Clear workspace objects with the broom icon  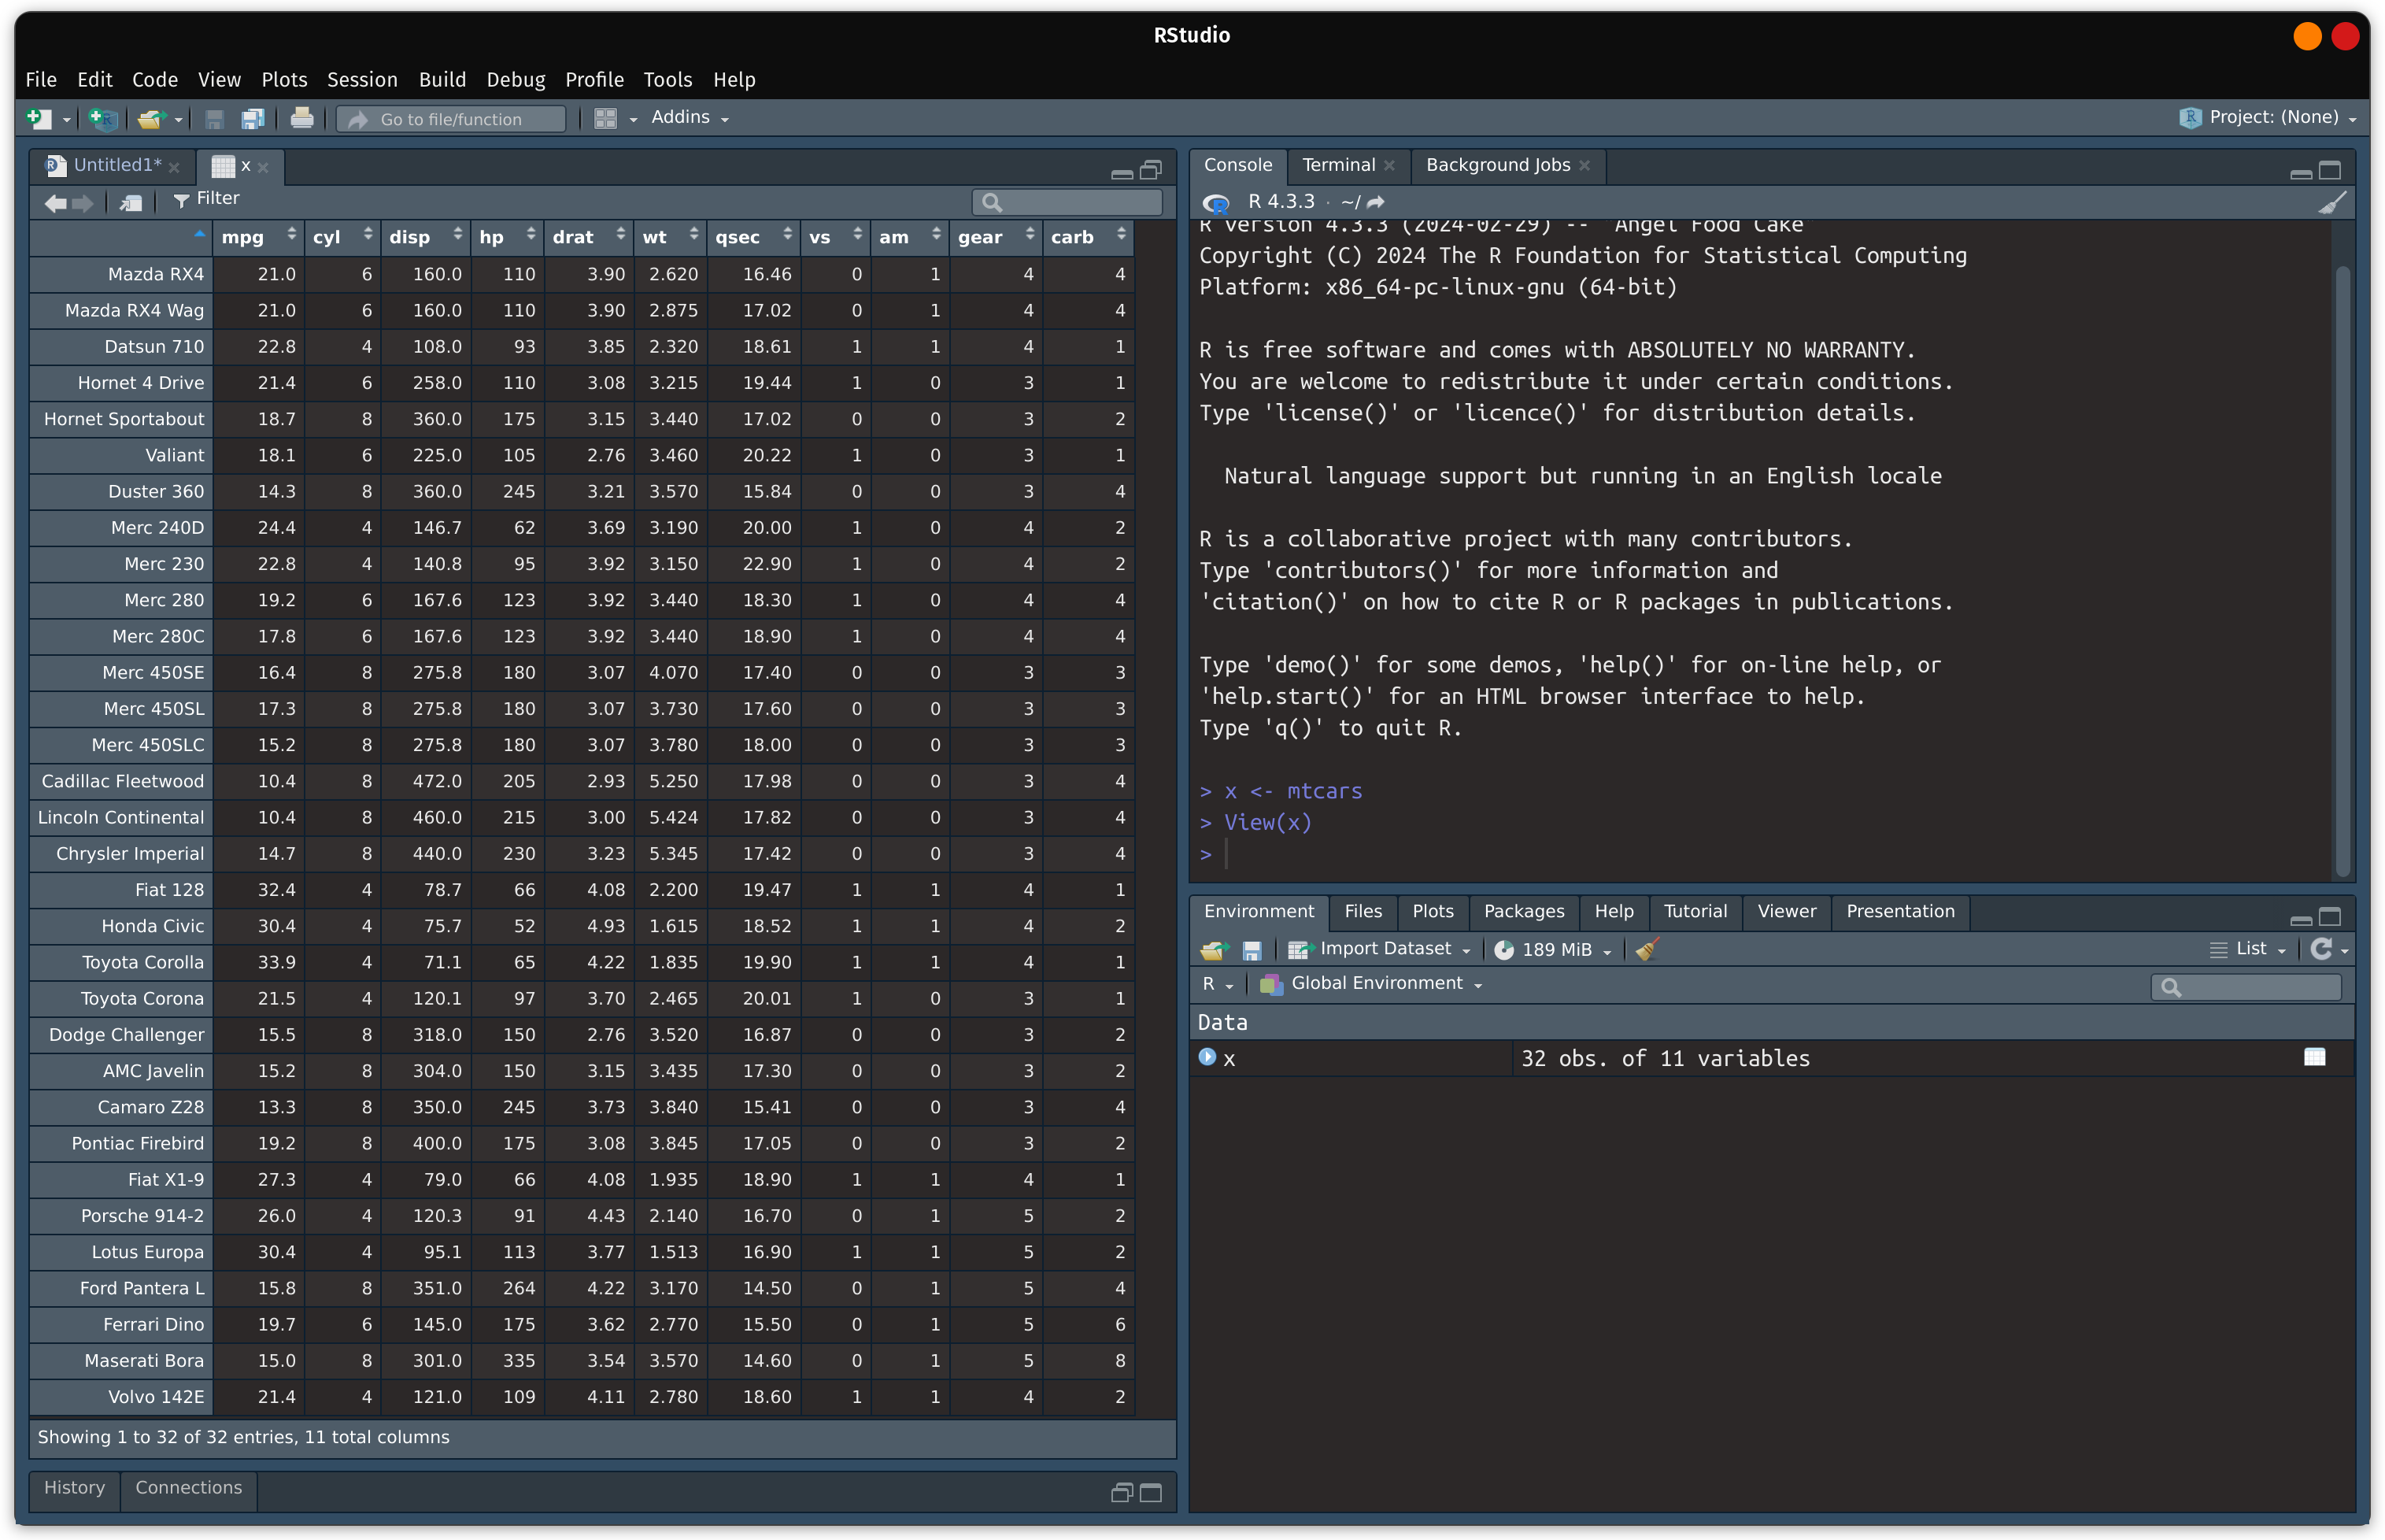coord(1647,949)
